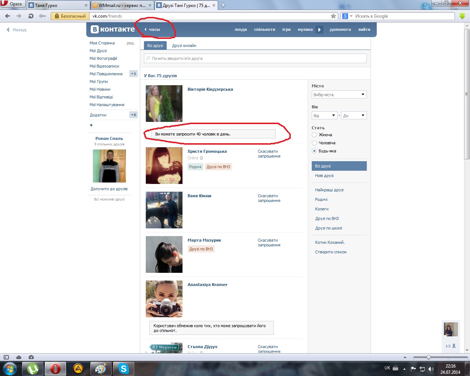Switch to the WMmail.ru tab
Image resolution: width=470 pixels, height=376 pixels.
[x=122, y=5]
